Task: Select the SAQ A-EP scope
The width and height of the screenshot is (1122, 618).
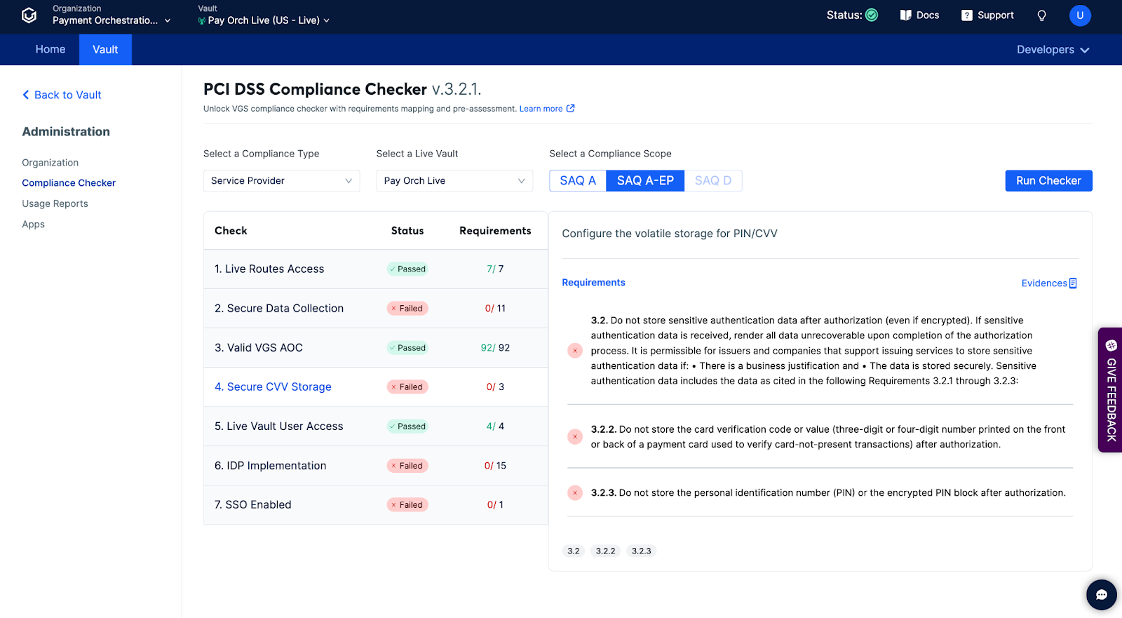Action: coord(645,181)
